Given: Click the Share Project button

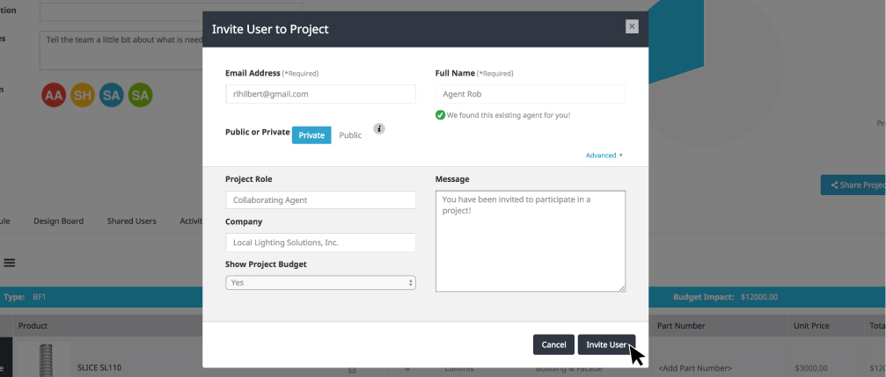Looking at the screenshot, I should pos(853,185).
